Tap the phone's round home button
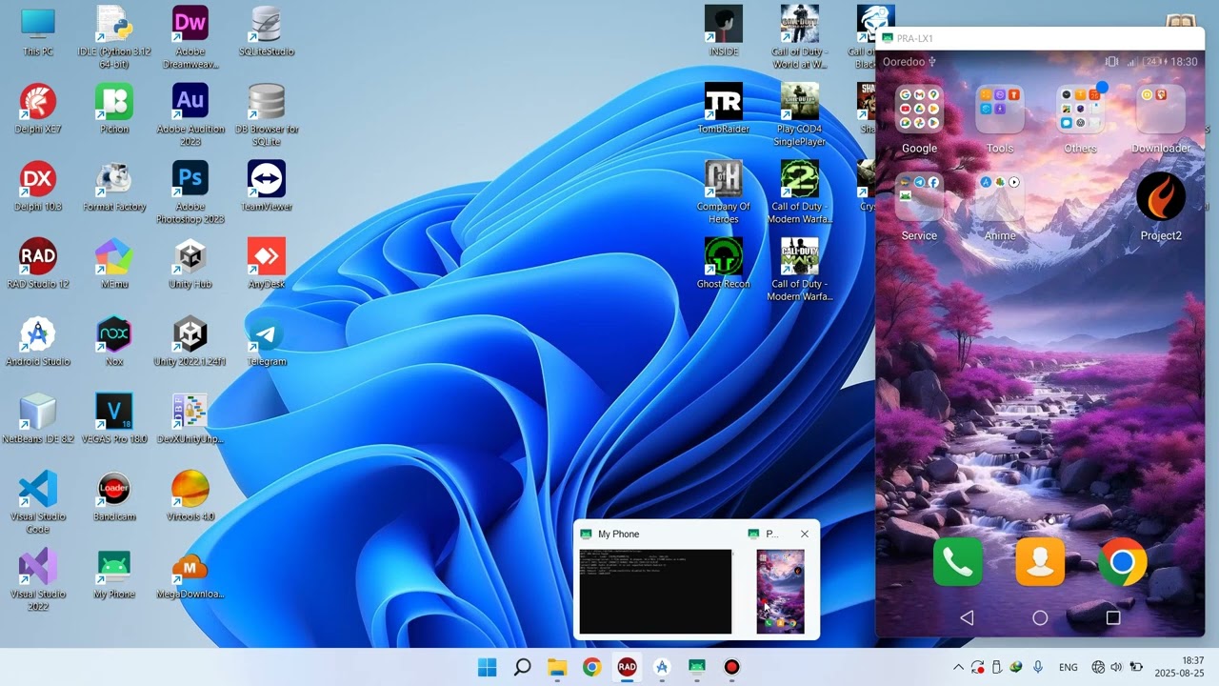The height and width of the screenshot is (686, 1219). pyautogui.click(x=1040, y=617)
